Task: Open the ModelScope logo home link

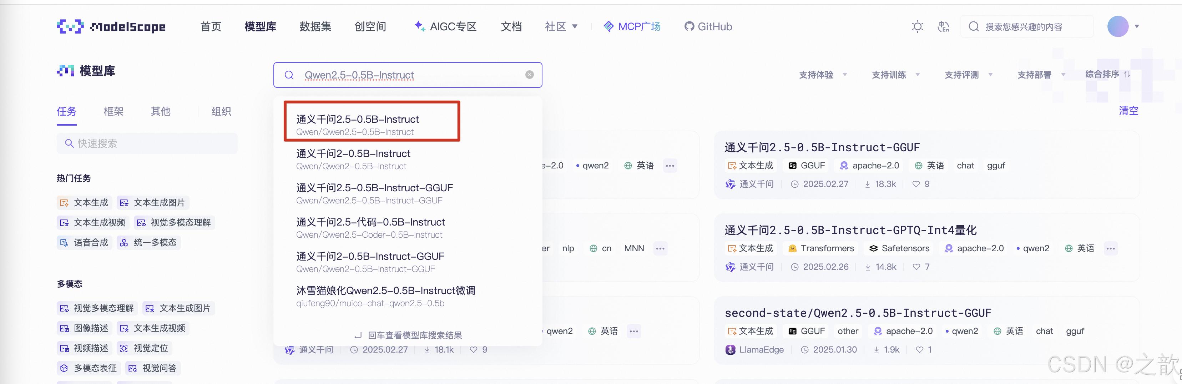Action: pos(111,27)
